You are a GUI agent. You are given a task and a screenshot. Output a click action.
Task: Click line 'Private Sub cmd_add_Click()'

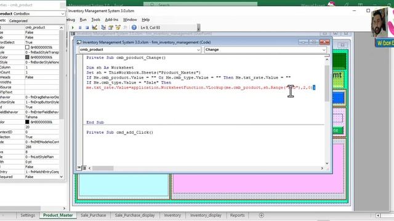click(119, 133)
